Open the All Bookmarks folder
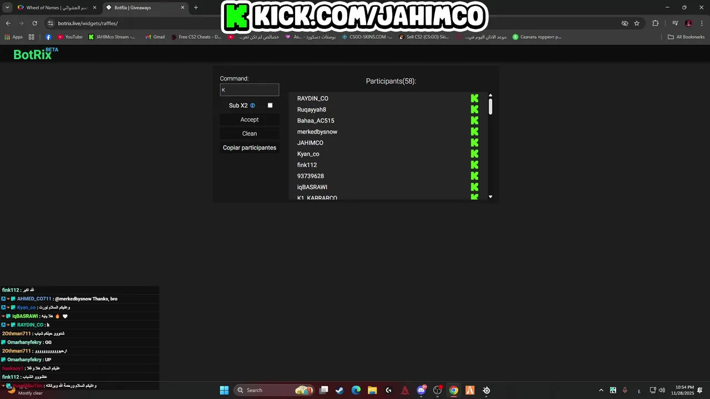Image resolution: width=710 pixels, height=399 pixels. click(x=686, y=37)
